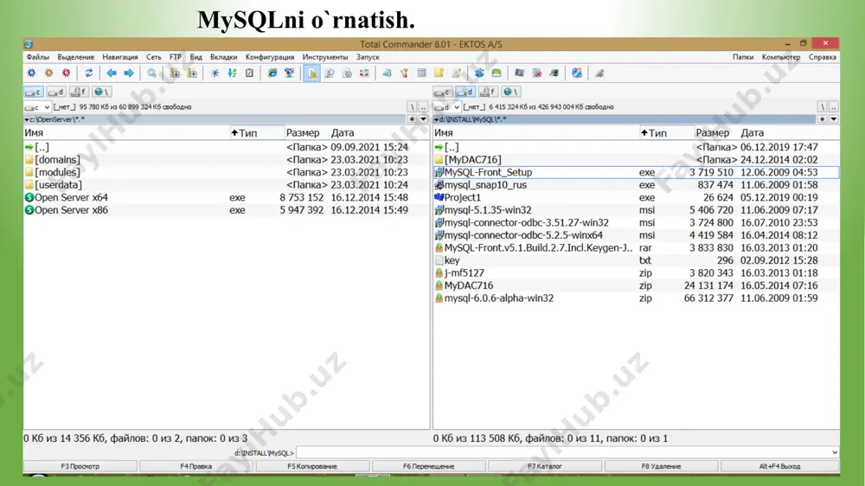Click the F8 Удаление button
Screen dimensions: 865x486
point(661,467)
